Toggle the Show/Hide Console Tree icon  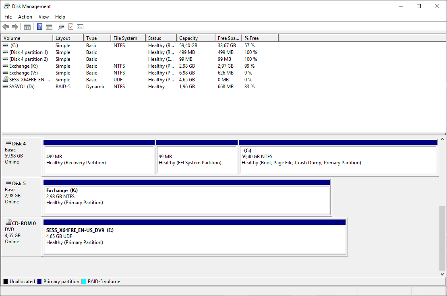point(27,27)
